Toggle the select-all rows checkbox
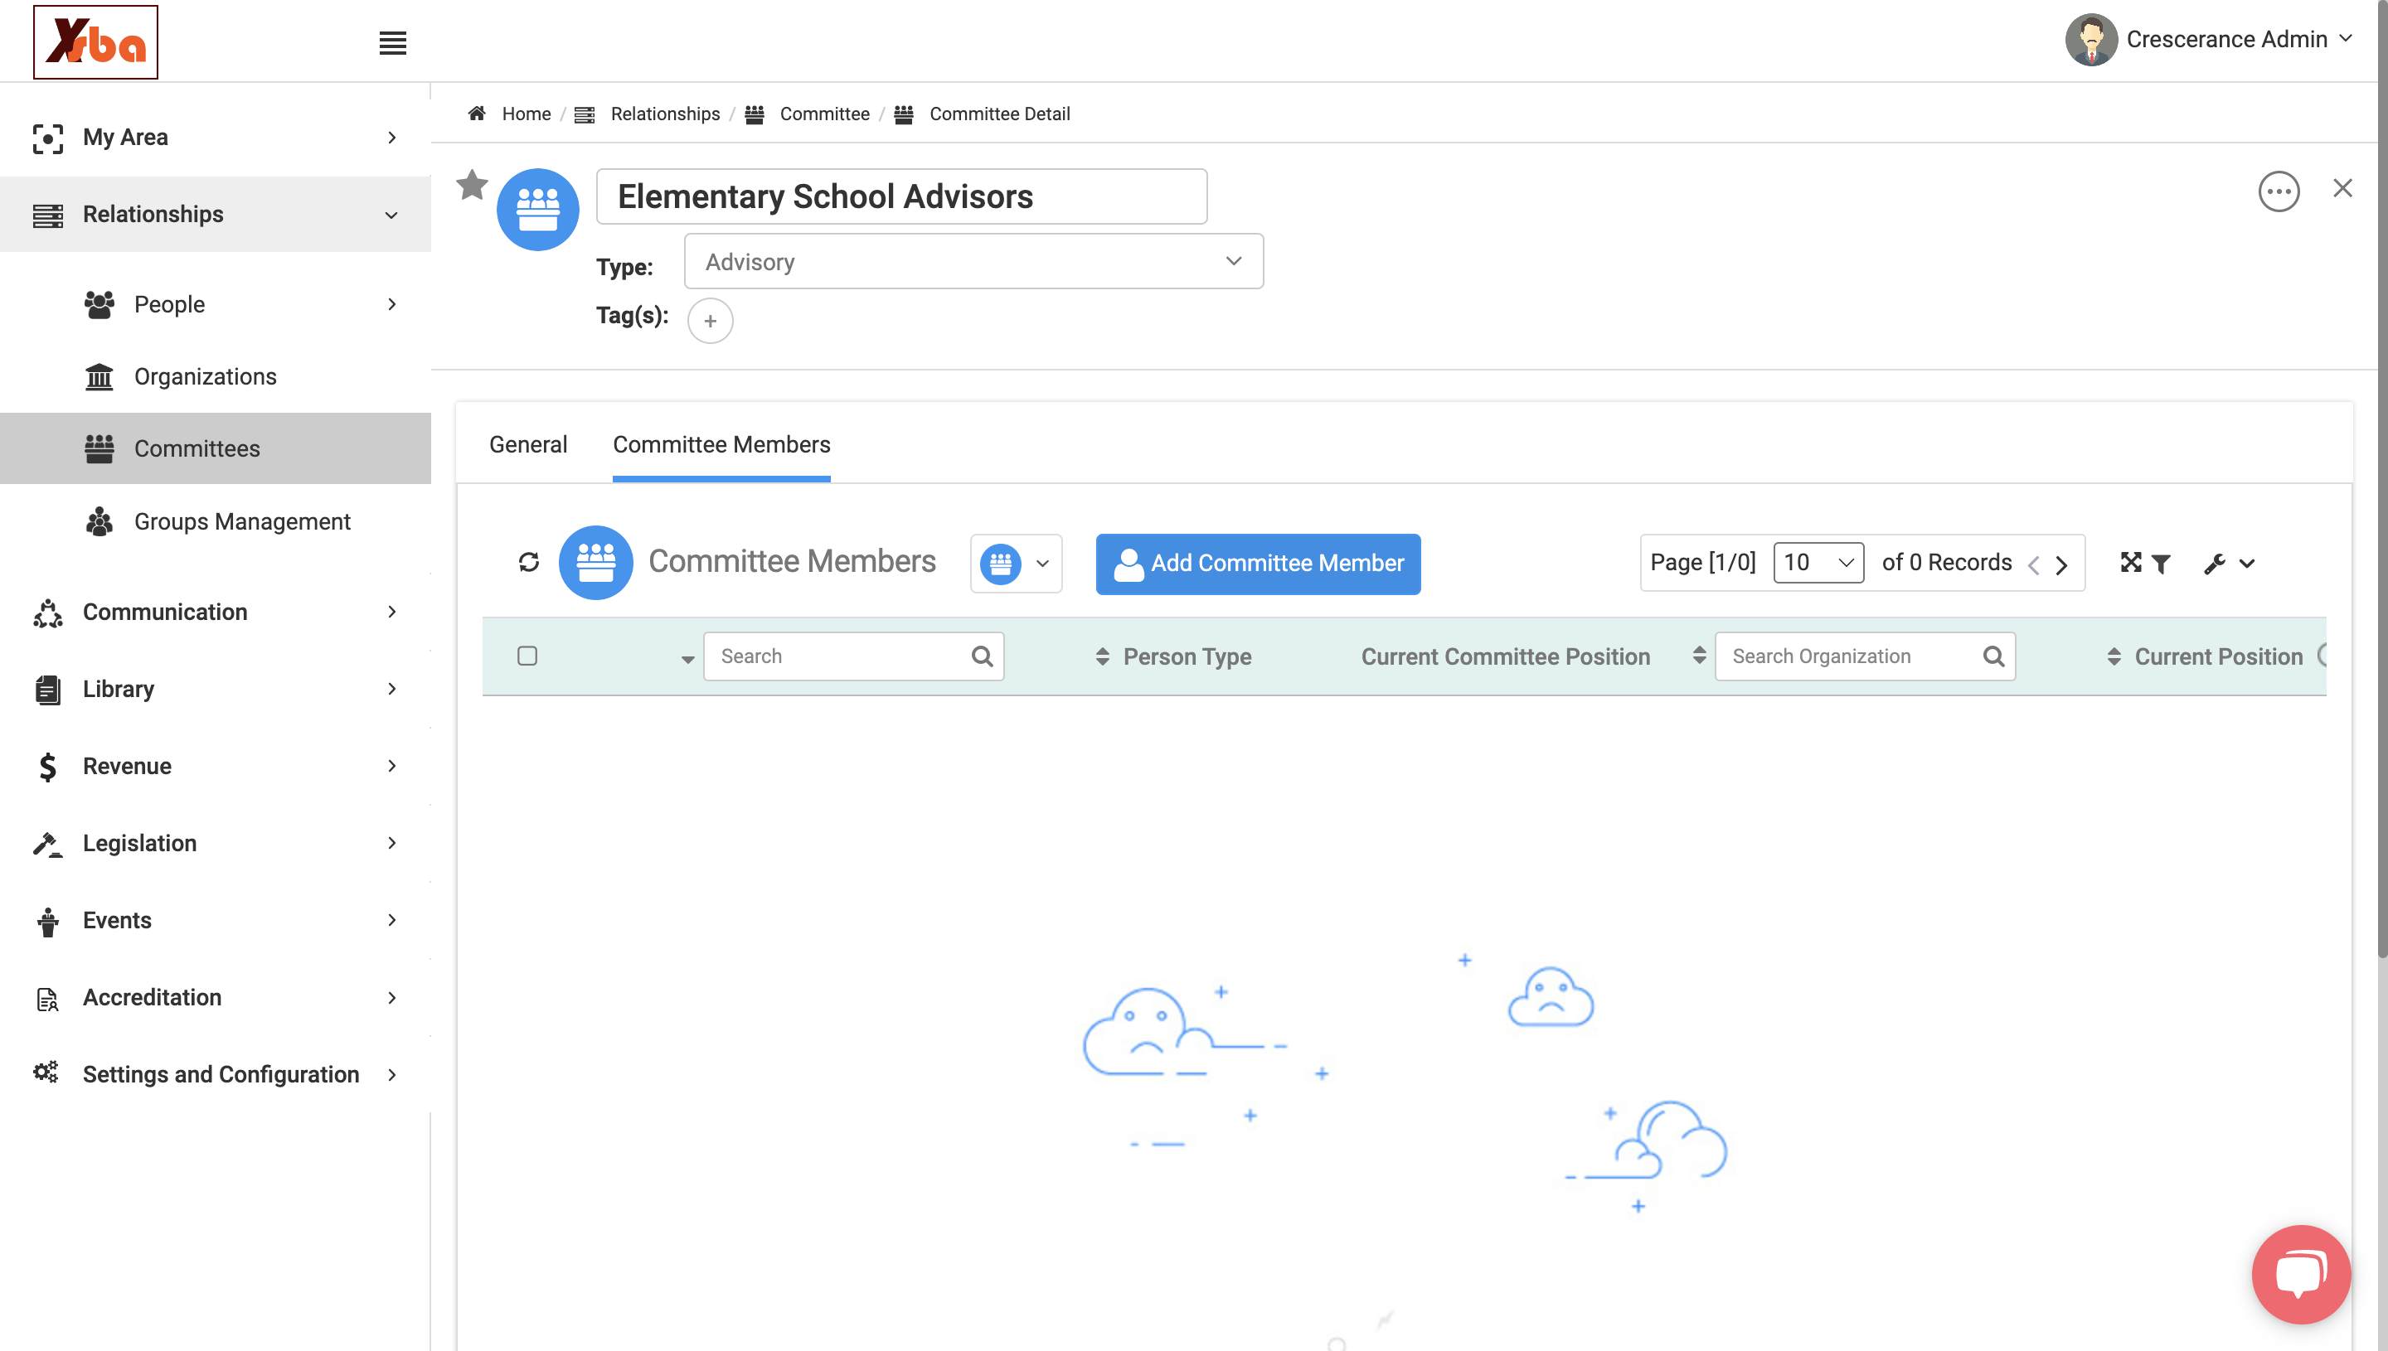This screenshot has width=2388, height=1351. pyautogui.click(x=527, y=656)
